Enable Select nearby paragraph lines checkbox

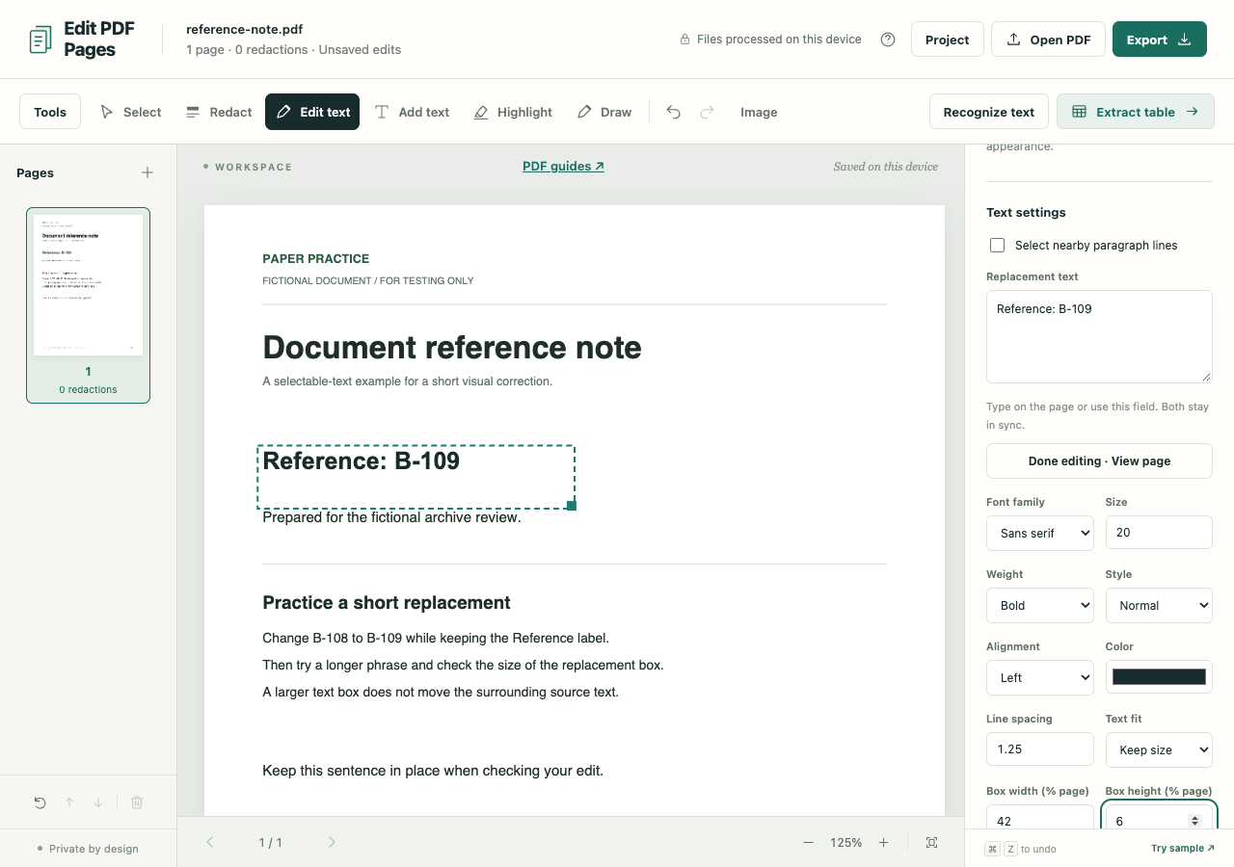(x=998, y=246)
